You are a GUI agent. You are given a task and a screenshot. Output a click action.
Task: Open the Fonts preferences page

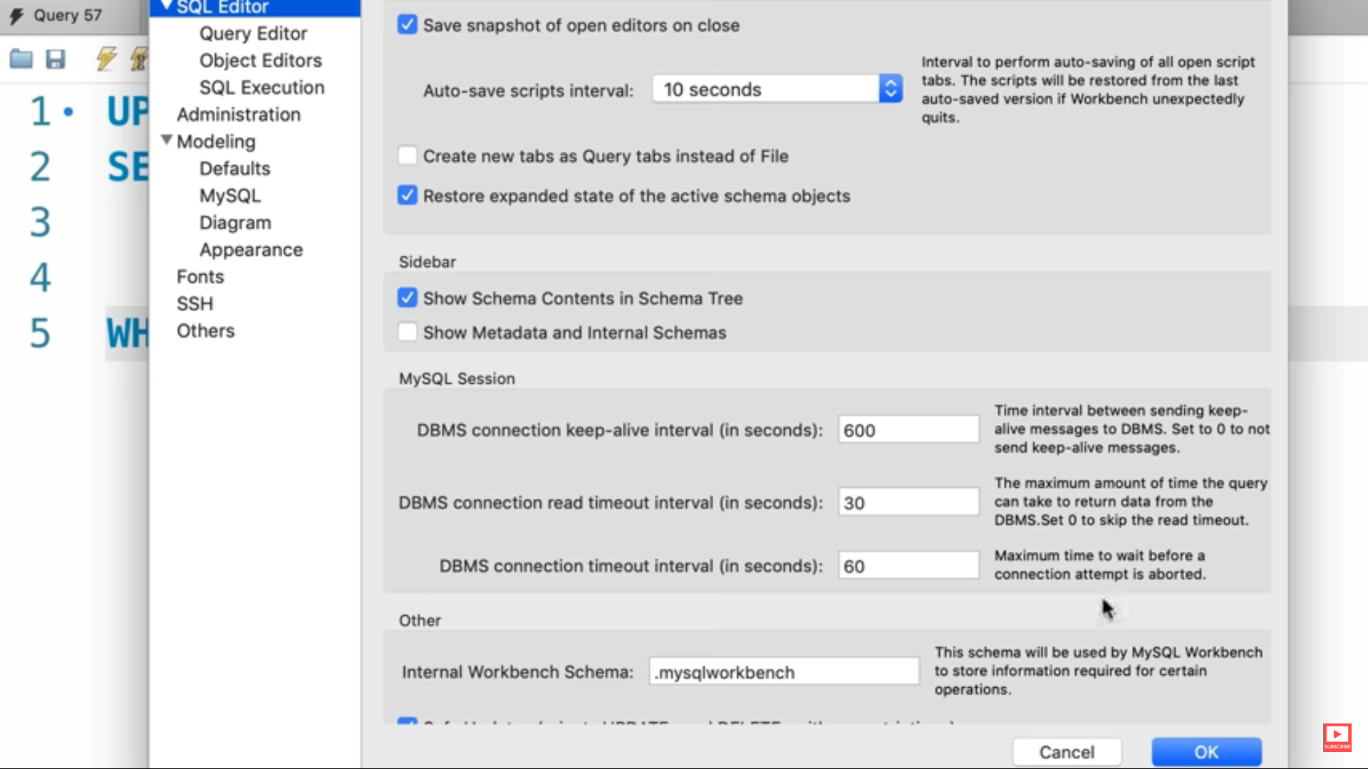click(200, 277)
